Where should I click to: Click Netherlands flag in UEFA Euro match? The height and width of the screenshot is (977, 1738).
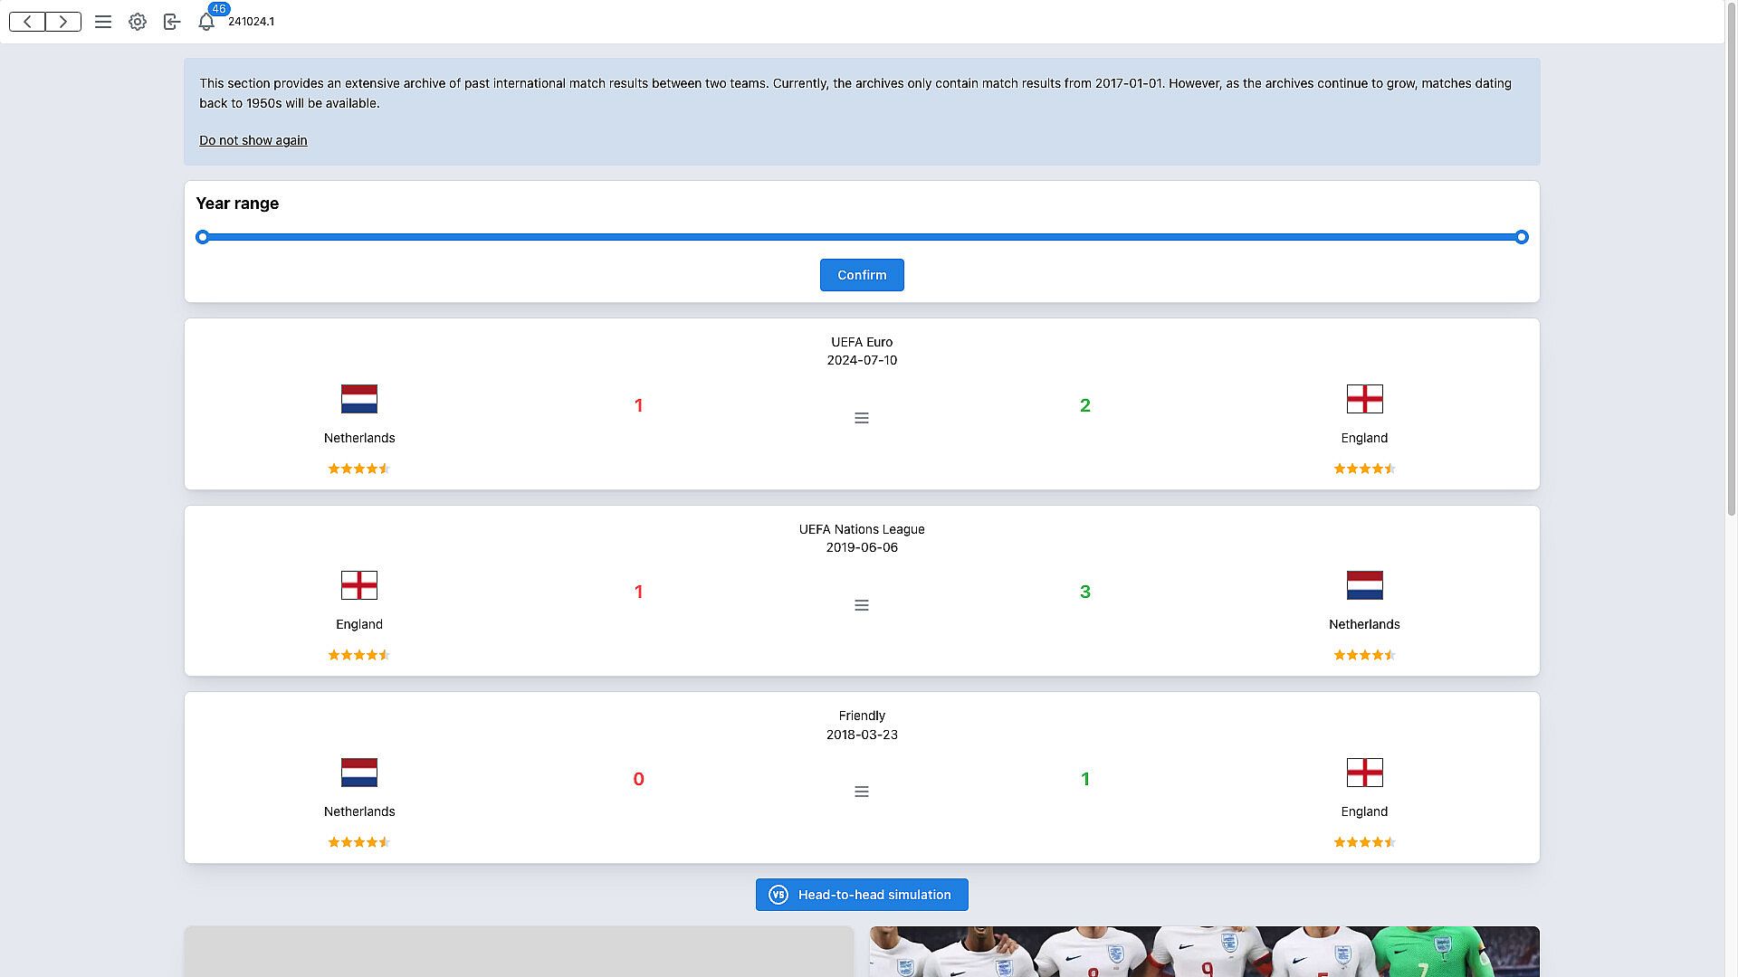(x=359, y=399)
